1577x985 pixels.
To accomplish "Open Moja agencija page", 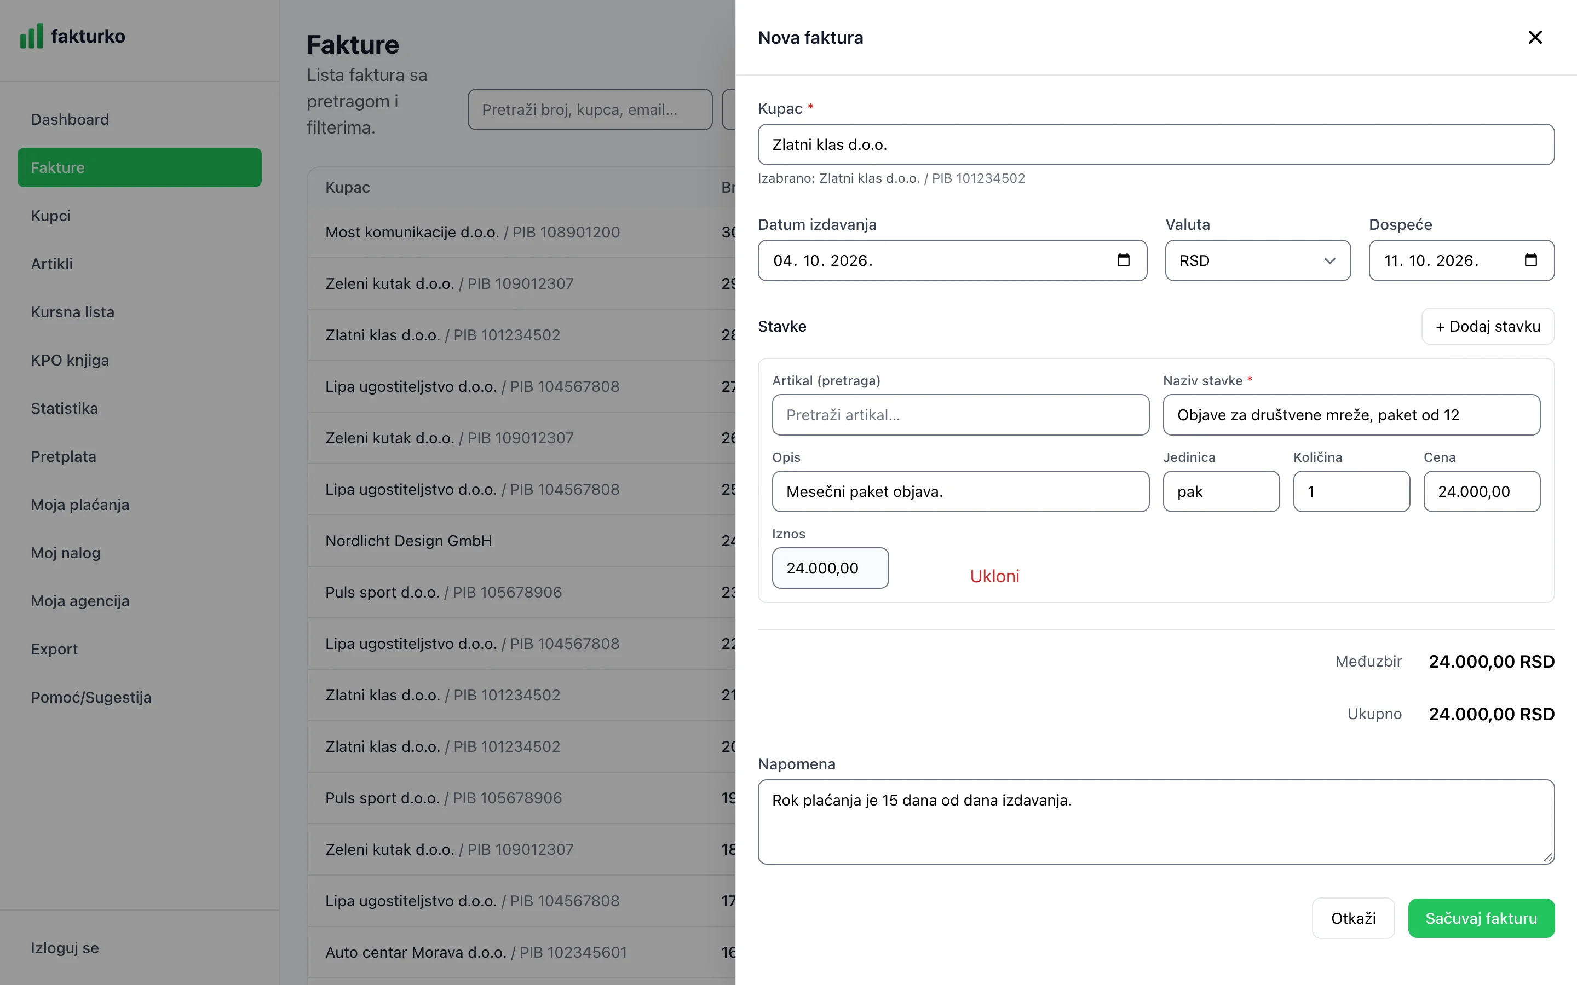I will coord(140,601).
